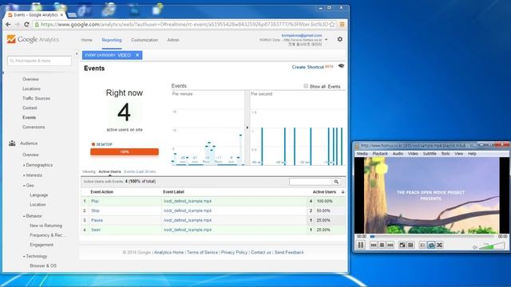Pause playback in the VLC player

[x=361, y=245]
